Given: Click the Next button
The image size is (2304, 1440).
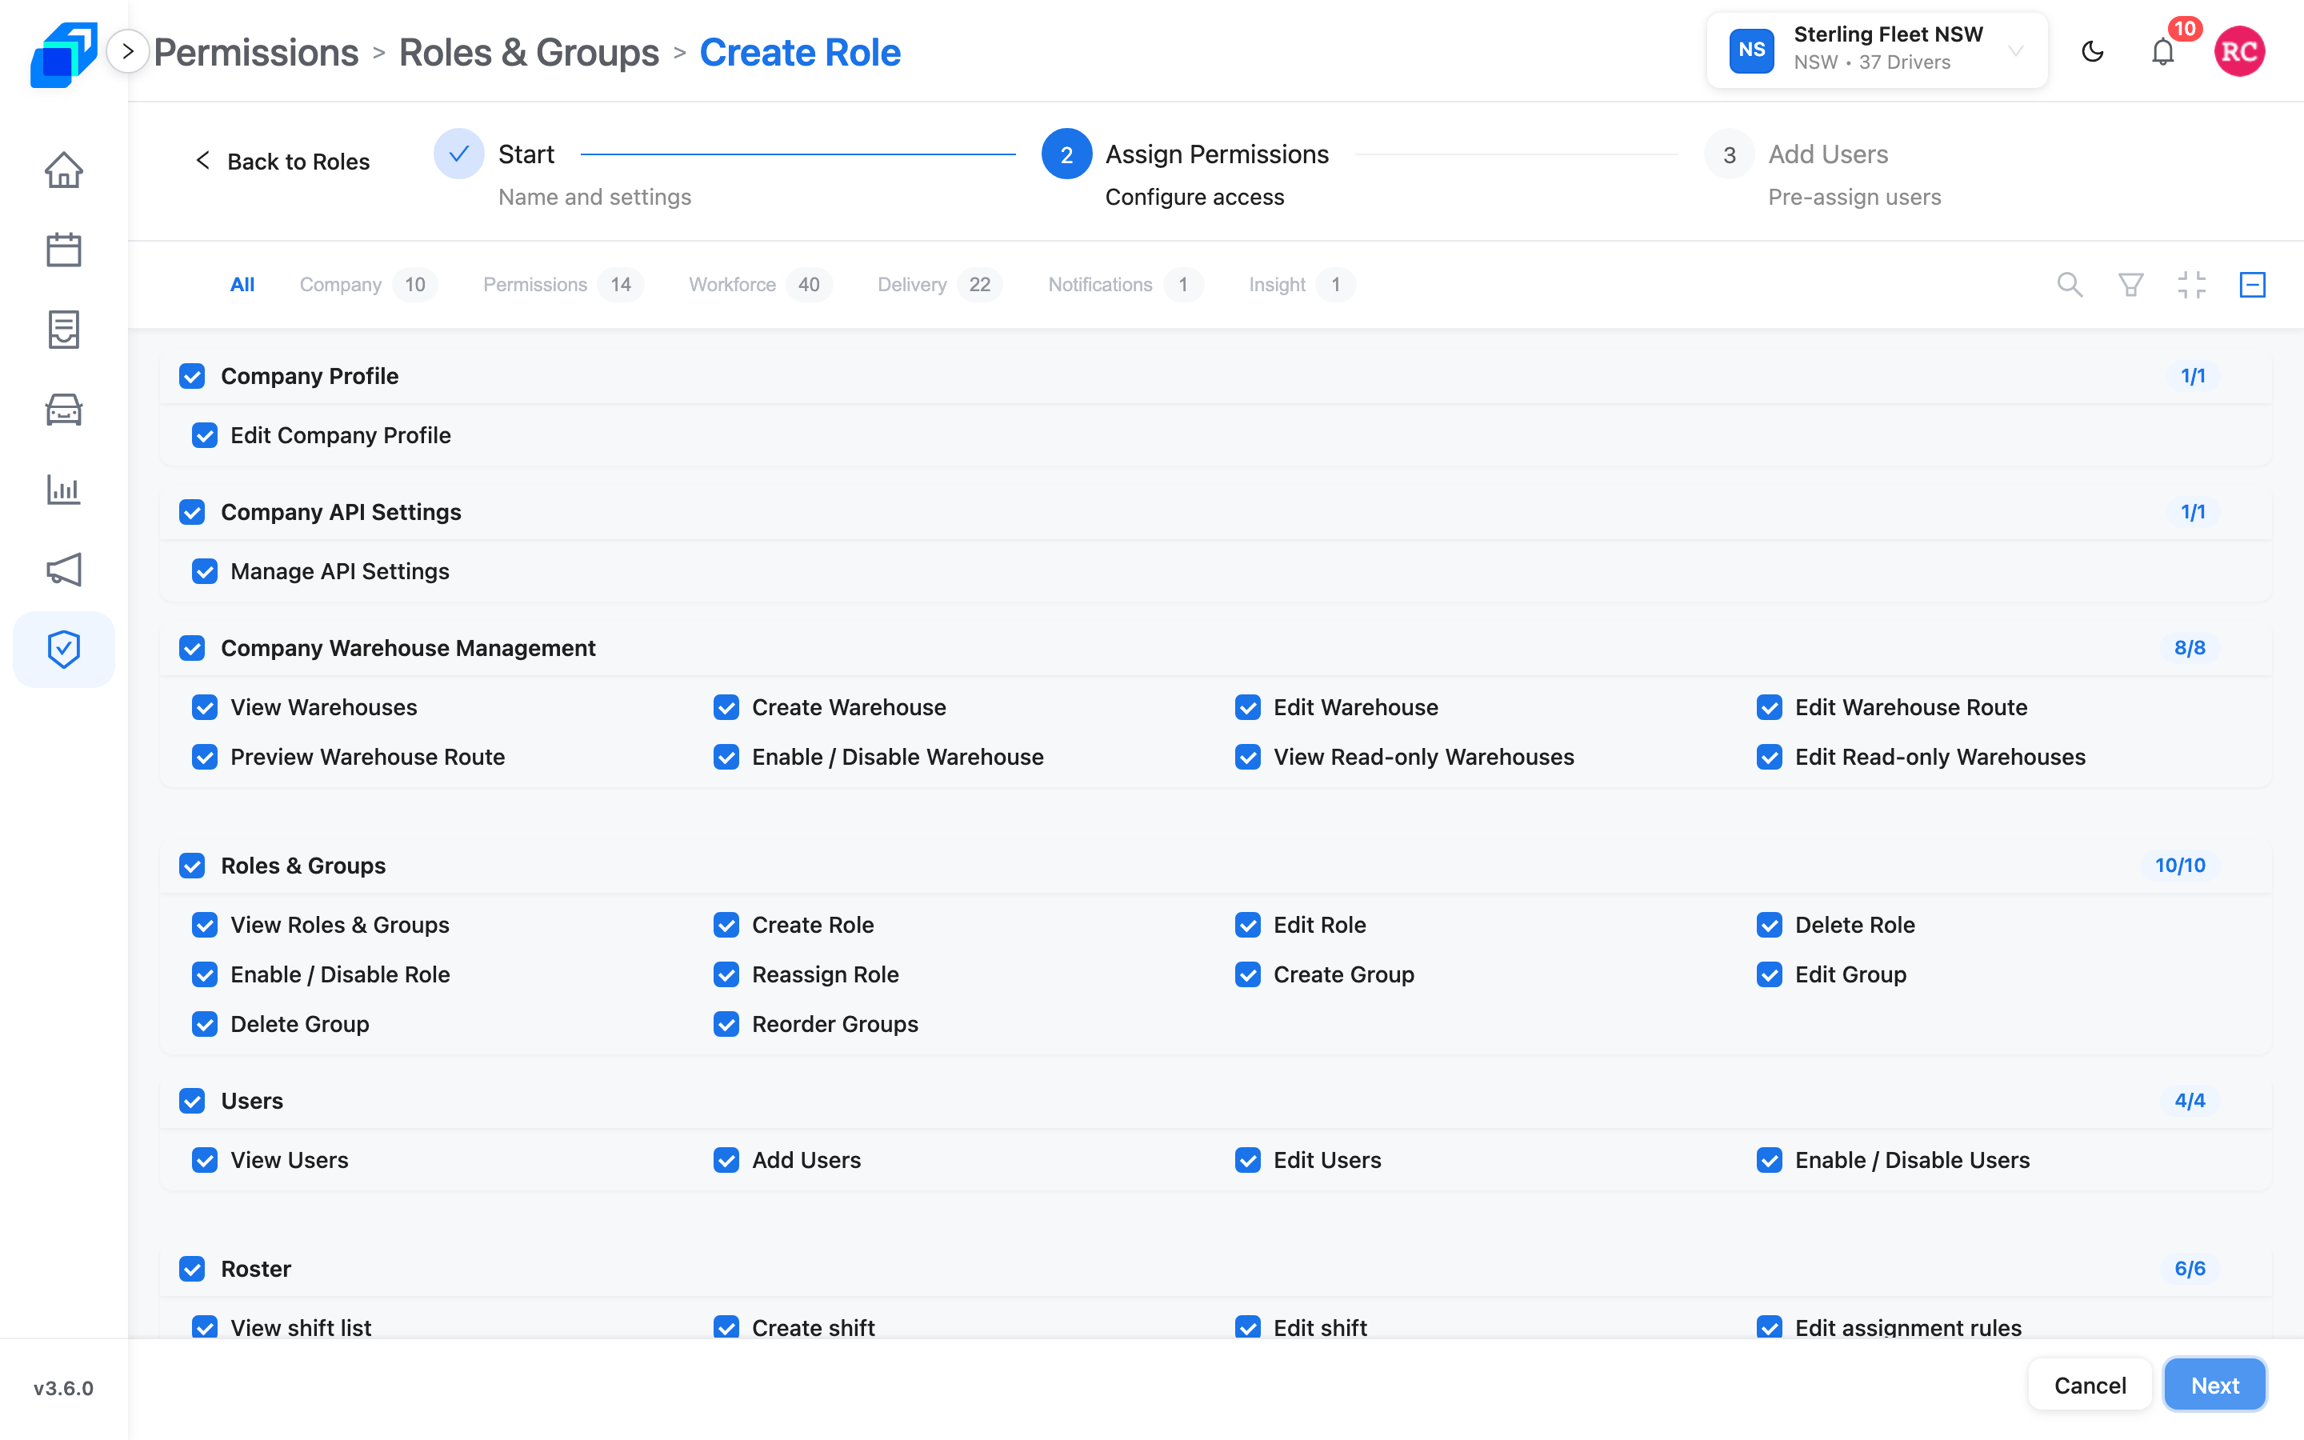Looking at the screenshot, I should [2214, 1385].
